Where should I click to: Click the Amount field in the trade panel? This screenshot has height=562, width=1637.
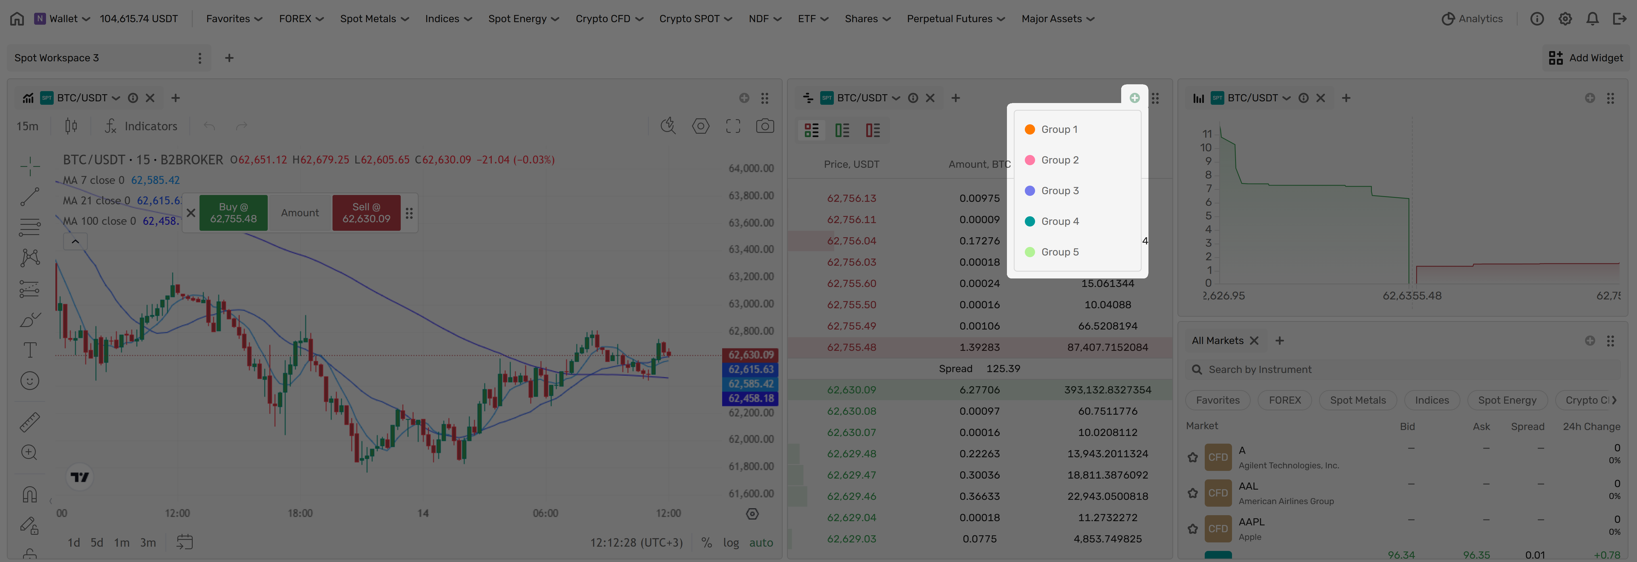(300, 213)
